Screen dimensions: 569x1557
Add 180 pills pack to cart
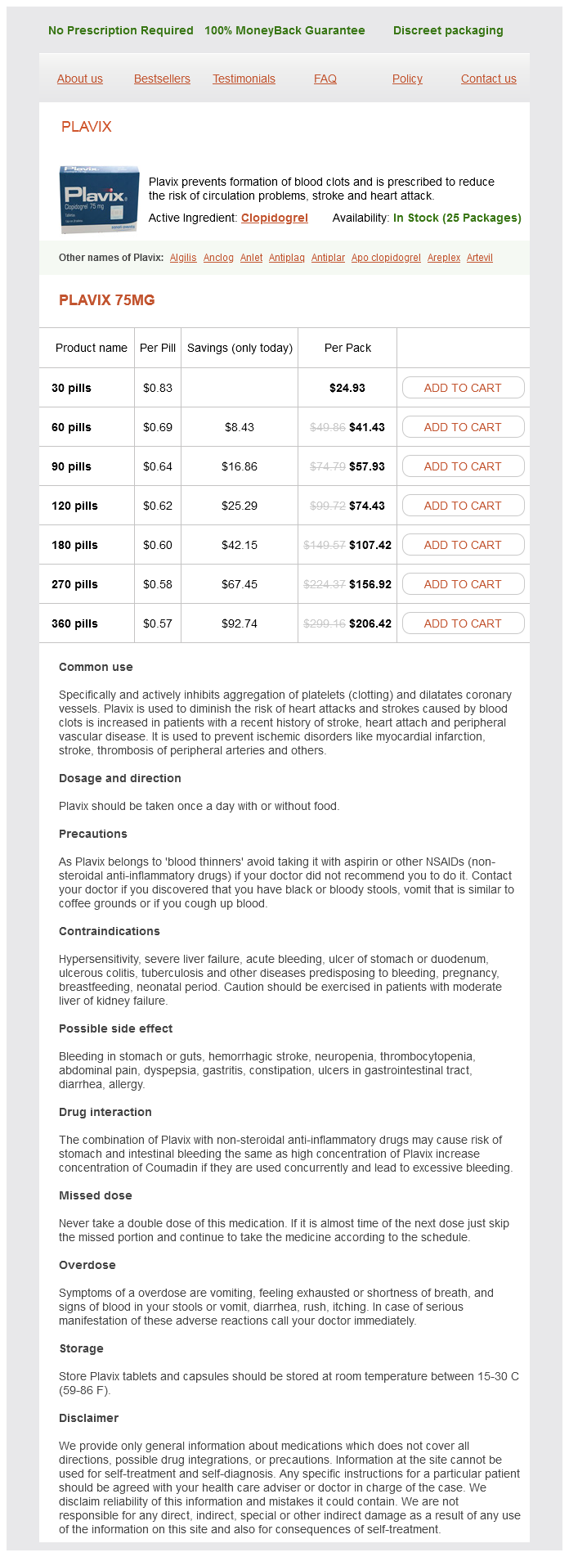click(x=463, y=545)
